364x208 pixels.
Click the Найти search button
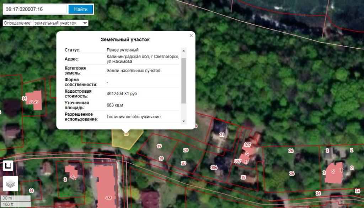81,9
